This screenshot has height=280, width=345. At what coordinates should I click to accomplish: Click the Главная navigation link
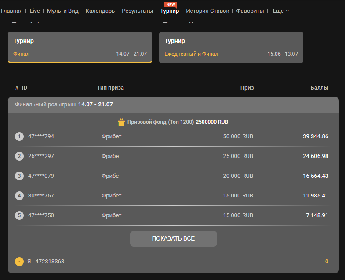coord(12,11)
